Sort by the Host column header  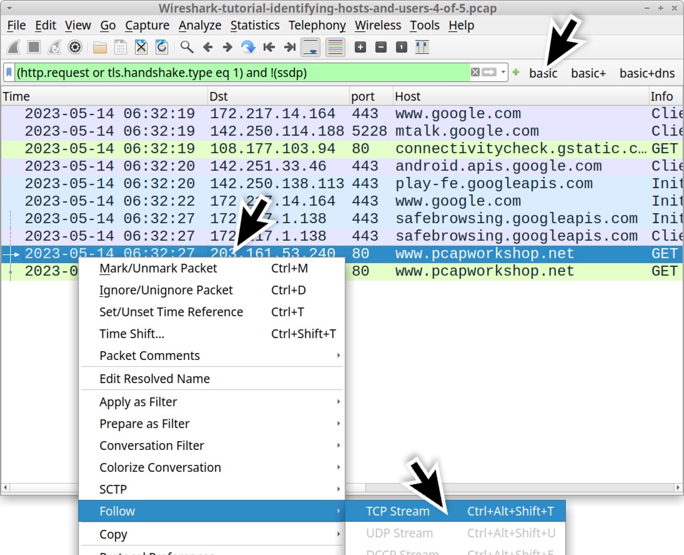(521, 96)
